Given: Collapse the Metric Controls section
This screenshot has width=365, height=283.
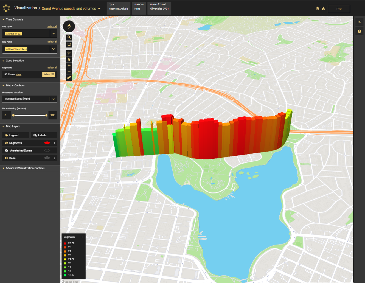Looking at the screenshot, I should coord(4,86).
